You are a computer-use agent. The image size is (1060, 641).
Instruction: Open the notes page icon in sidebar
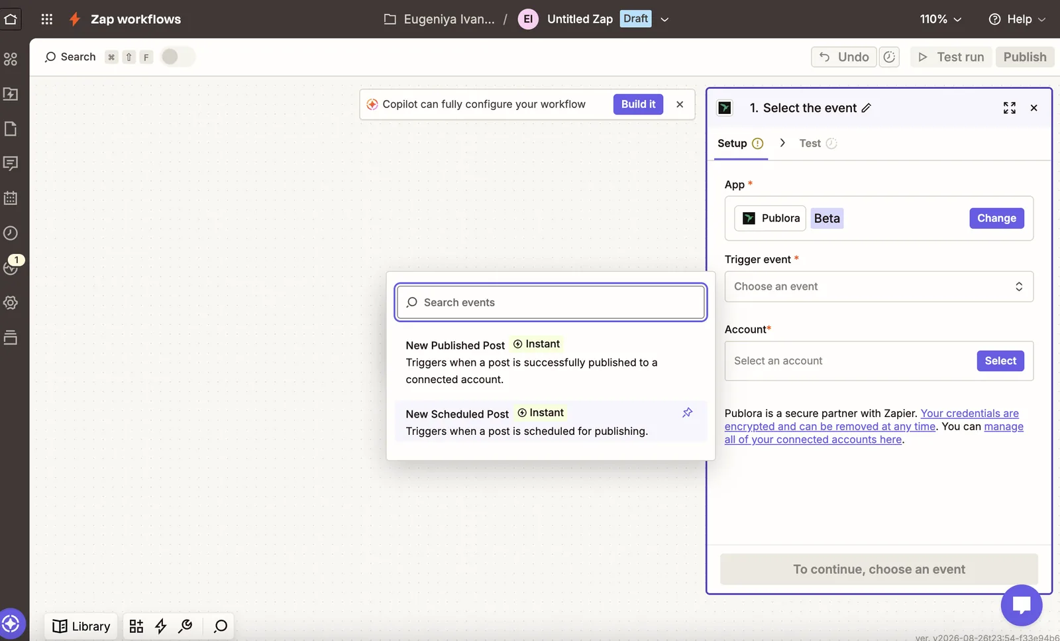pos(11,129)
